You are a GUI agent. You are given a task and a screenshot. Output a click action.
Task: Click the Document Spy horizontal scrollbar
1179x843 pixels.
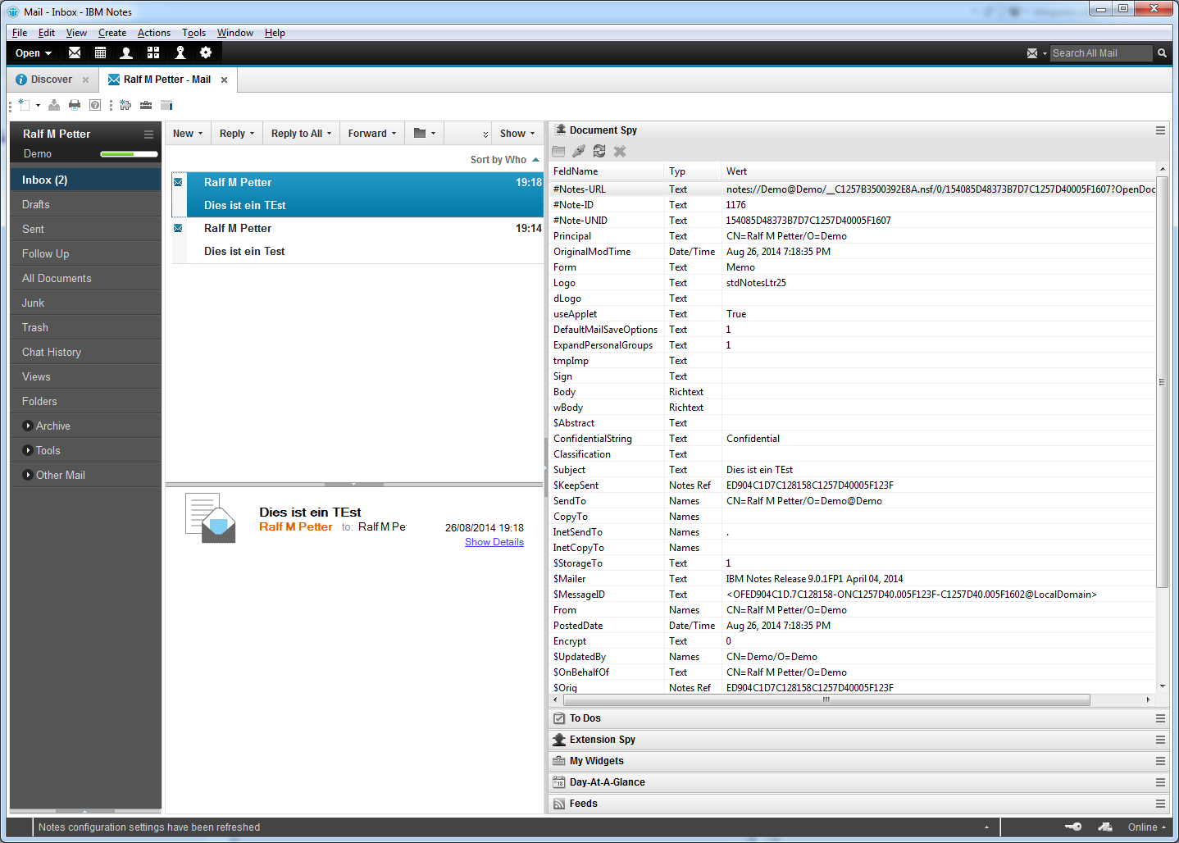click(x=826, y=699)
